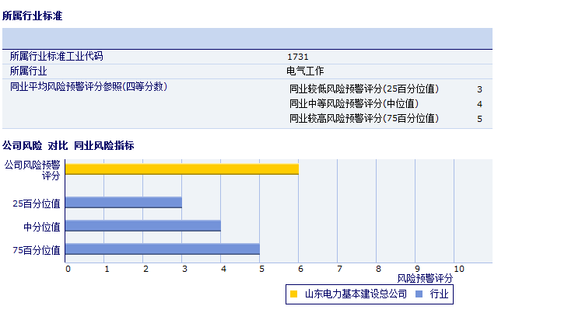Click the 所属行业标准 section heading
Screen dimensions: 561x313
pos(32,16)
